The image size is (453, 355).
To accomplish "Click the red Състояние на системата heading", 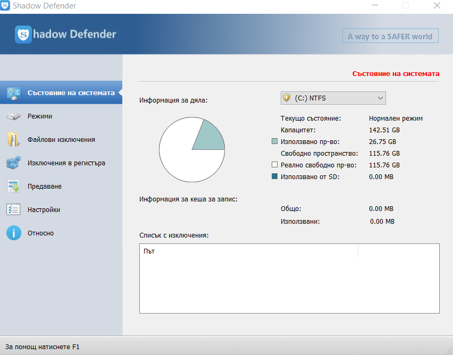I will coord(396,74).
